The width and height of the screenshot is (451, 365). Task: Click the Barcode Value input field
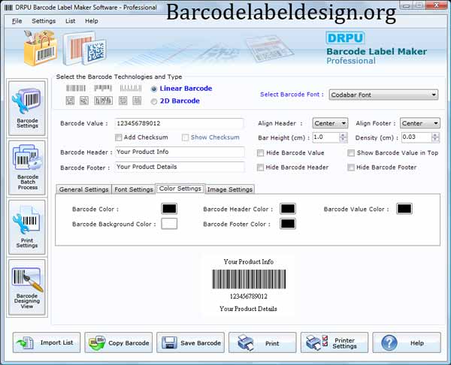pos(179,124)
